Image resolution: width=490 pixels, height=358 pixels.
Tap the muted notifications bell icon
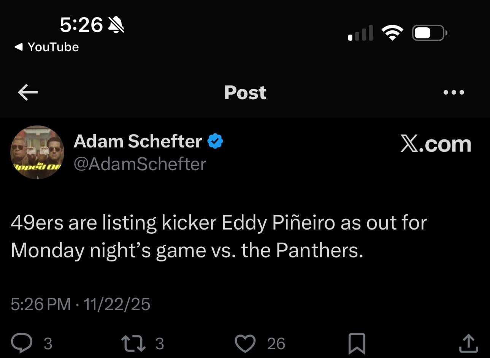tap(116, 24)
